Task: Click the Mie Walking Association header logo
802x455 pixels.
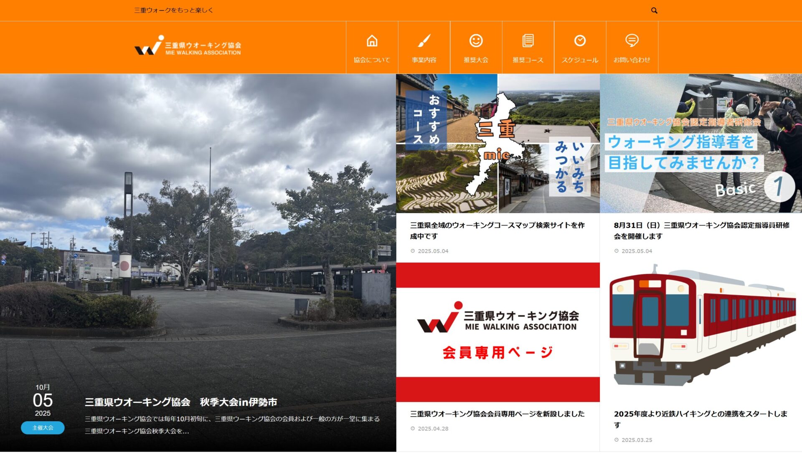Action: [x=188, y=45]
